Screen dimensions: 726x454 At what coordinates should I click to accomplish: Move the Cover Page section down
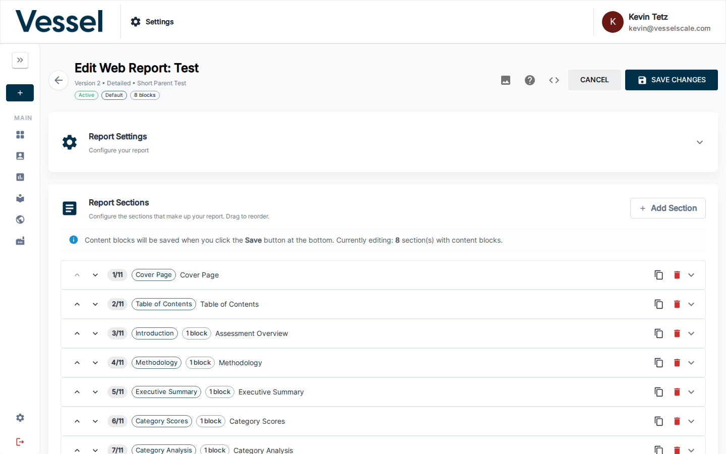(95, 275)
